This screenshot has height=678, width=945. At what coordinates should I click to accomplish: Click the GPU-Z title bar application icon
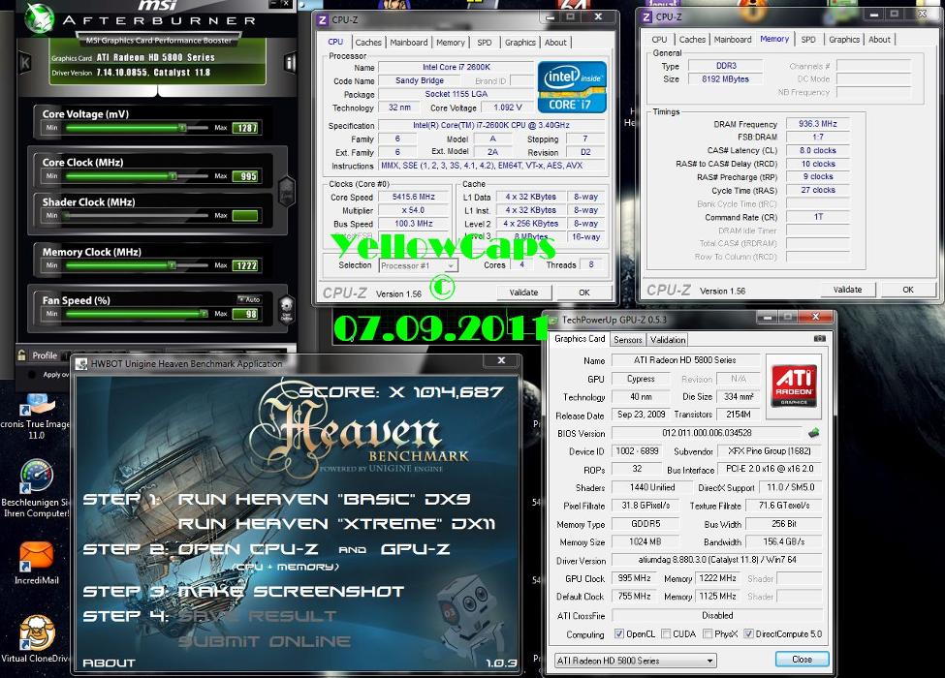coord(553,320)
